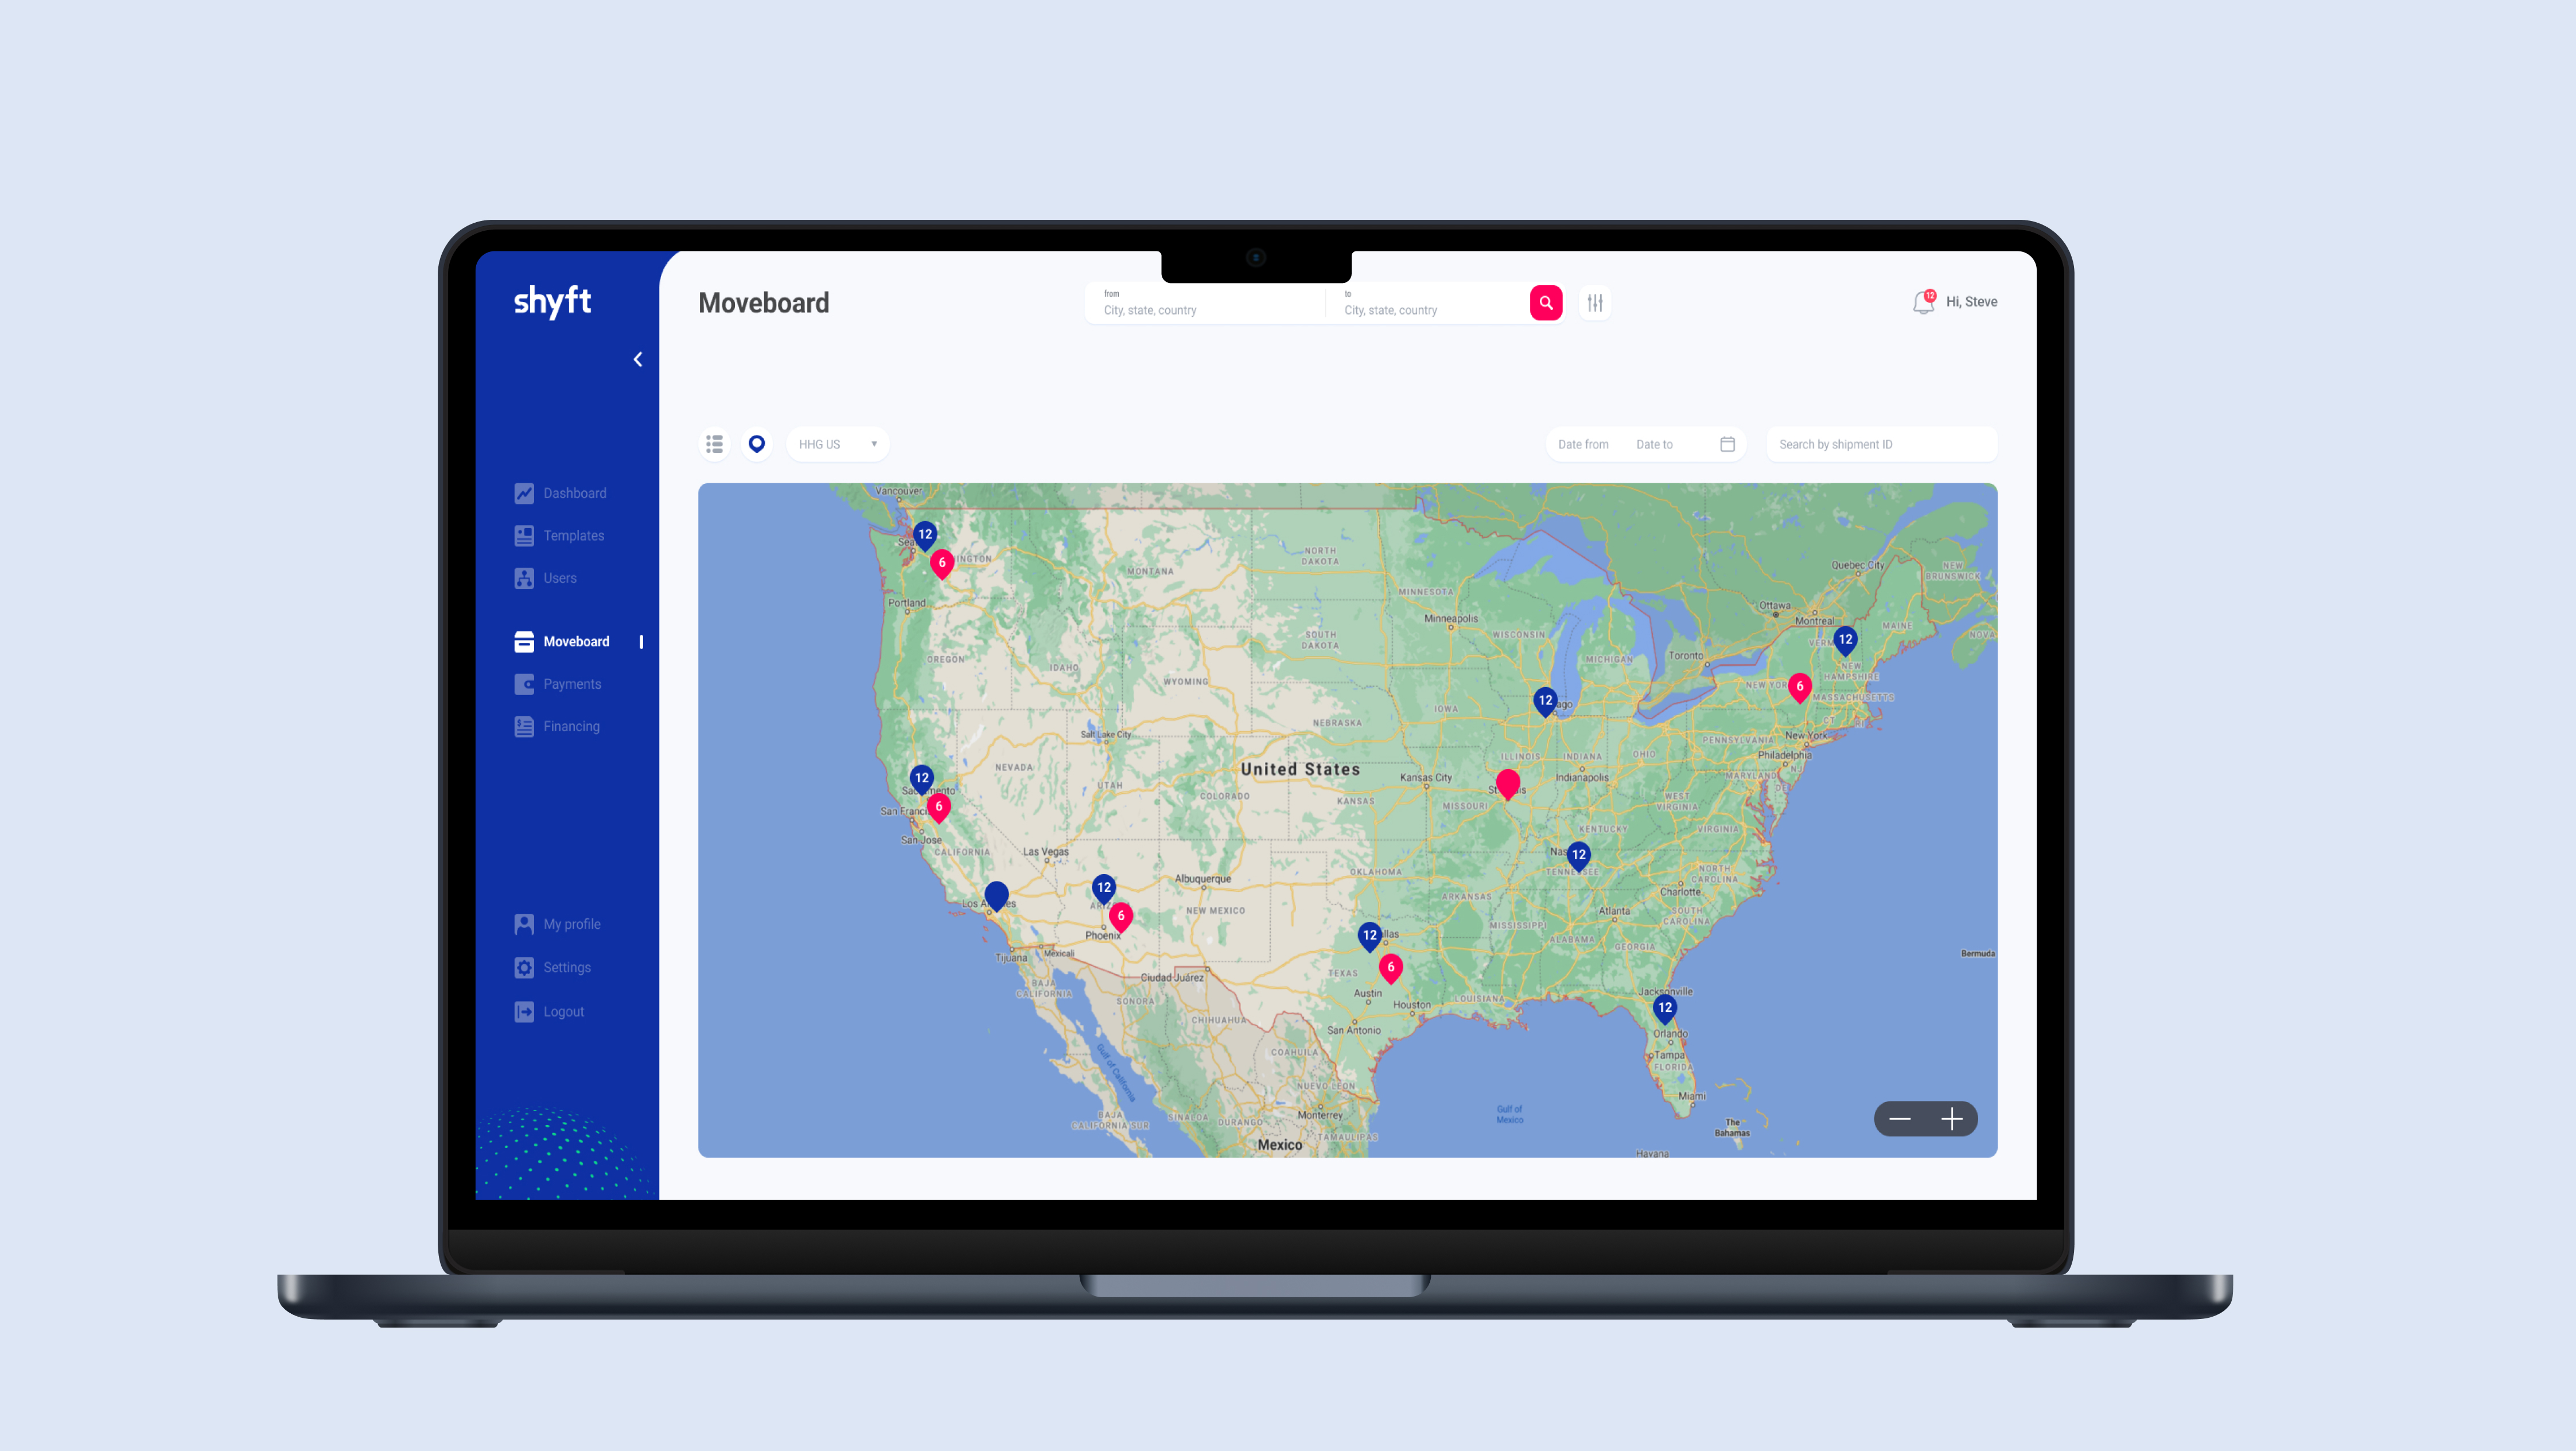Select pink 6 marker in east Texas
Image resolution: width=2576 pixels, height=1451 pixels.
[x=1390, y=969]
